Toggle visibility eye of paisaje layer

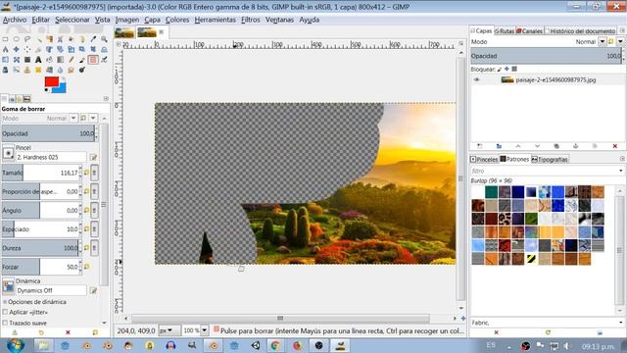click(476, 79)
